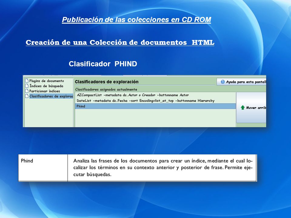Select the highlighted Phind classifier row
Viewport: 291px width, 218px height.
pos(155,106)
